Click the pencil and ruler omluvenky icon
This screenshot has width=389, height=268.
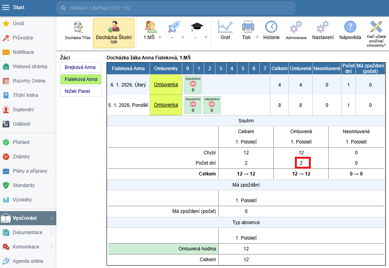376,27
